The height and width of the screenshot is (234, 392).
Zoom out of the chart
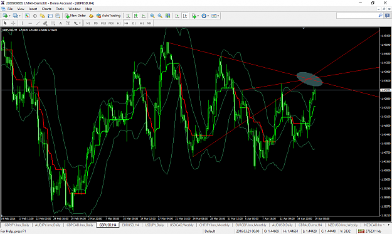click(x=160, y=16)
